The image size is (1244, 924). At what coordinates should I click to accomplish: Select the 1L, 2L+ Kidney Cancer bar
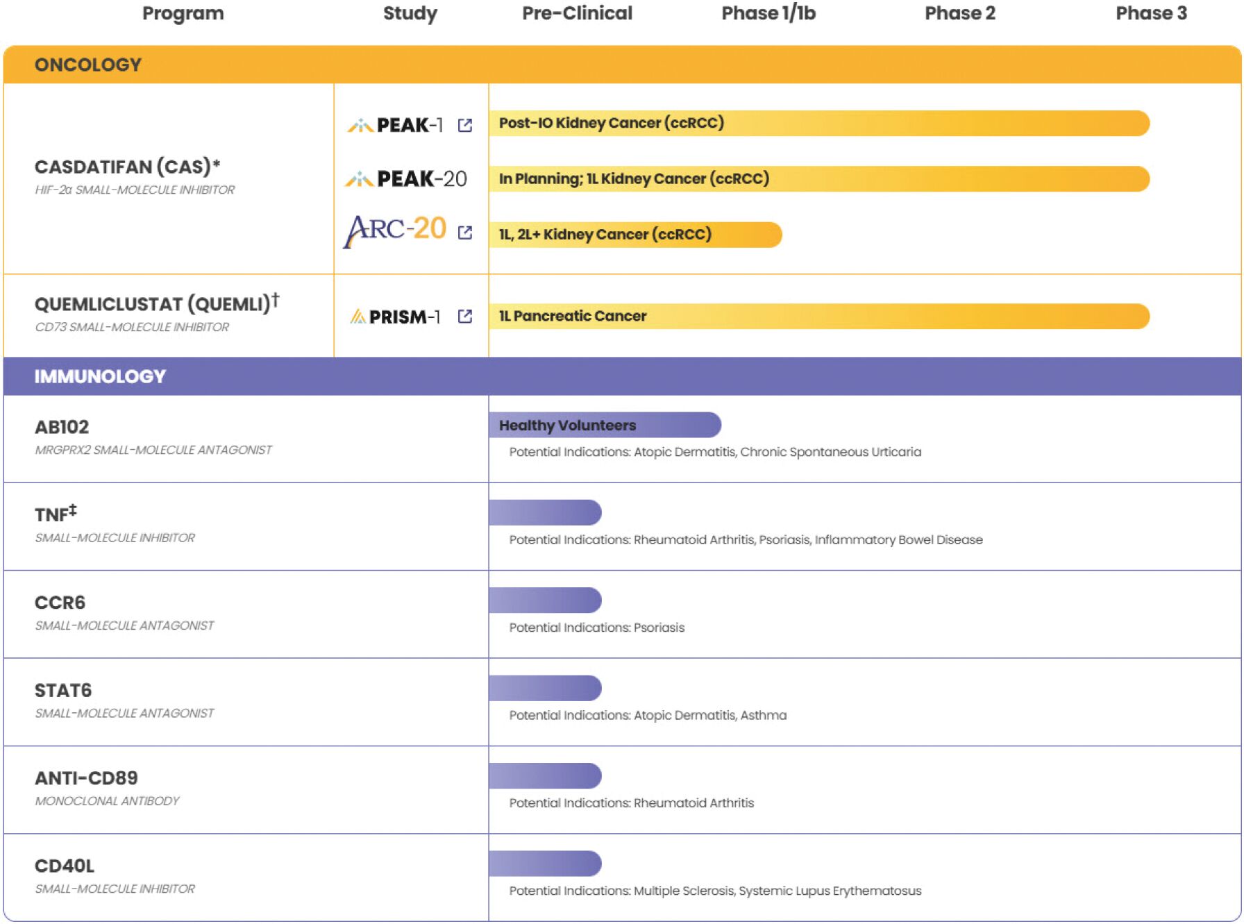635,234
